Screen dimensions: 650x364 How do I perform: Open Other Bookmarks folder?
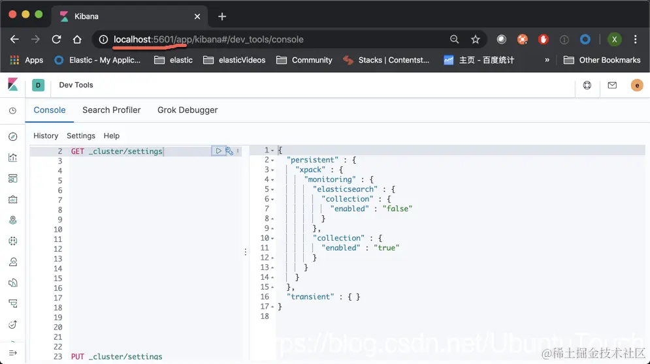(x=602, y=60)
